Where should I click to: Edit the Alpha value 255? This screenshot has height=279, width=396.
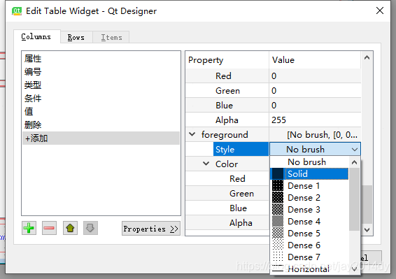click(x=315, y=120)
